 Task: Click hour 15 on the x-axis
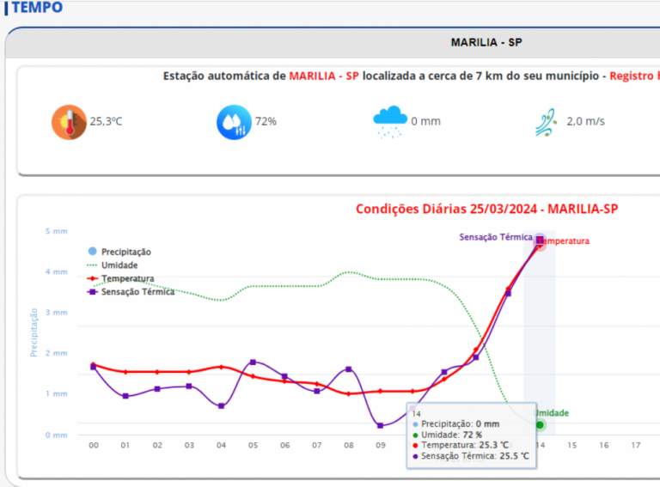[x=572, y=445]
